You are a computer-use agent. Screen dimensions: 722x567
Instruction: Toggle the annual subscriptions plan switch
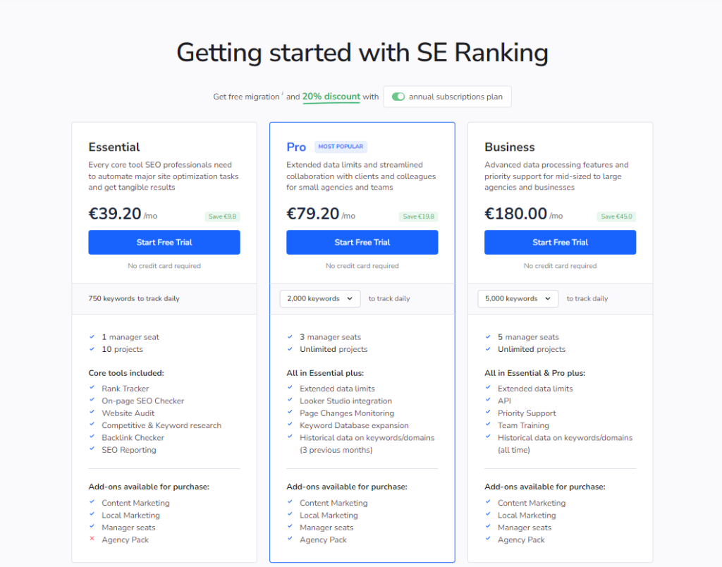coord(398,97)
